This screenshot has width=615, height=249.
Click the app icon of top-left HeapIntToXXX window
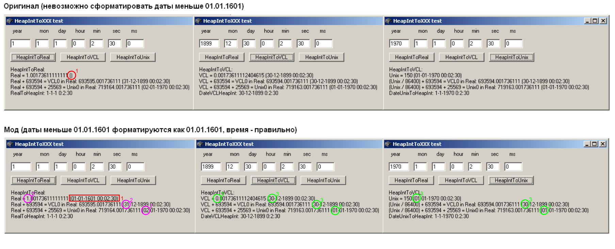pos(10,21)
